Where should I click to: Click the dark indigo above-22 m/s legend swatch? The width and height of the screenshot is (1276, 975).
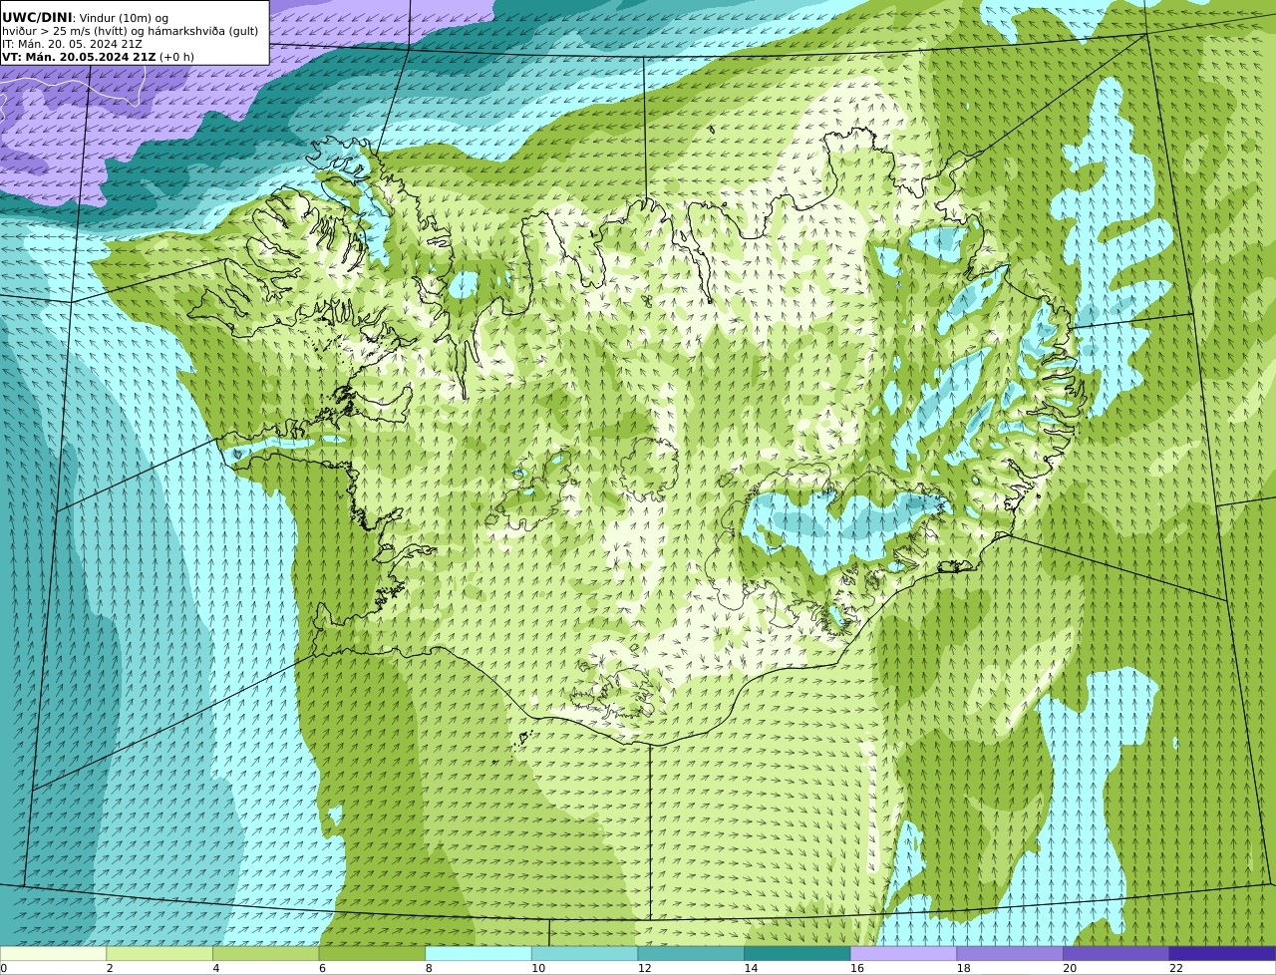point(1222,954)
